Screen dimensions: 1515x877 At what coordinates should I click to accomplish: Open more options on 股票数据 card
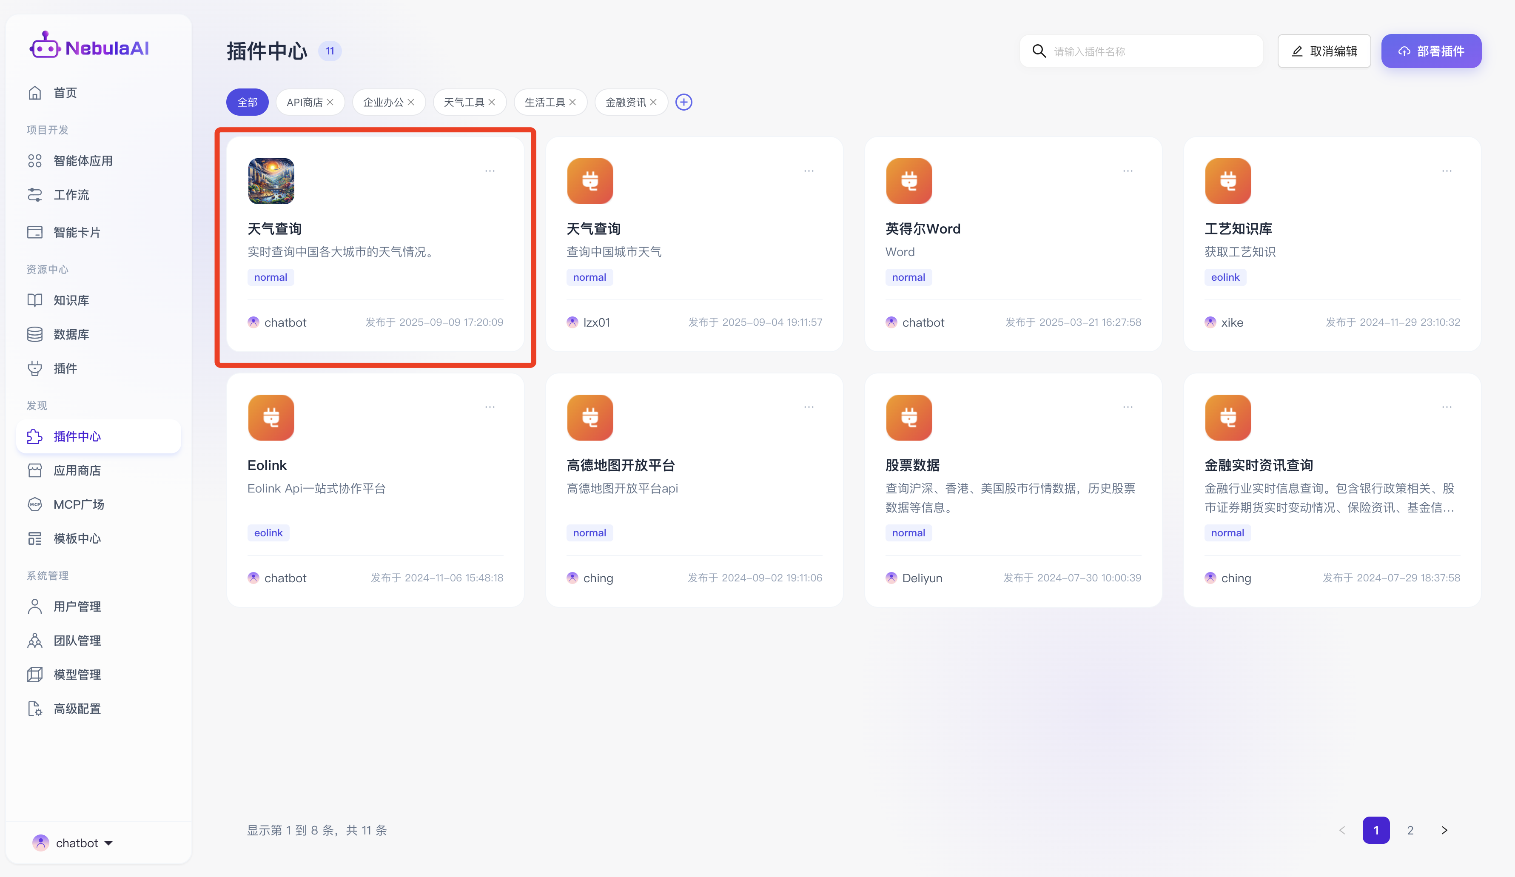(x=1127, y=407)
